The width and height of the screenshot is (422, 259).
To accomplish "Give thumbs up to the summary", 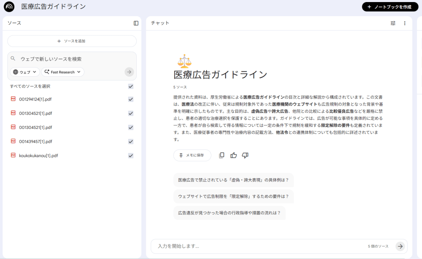I will [234, 155].
